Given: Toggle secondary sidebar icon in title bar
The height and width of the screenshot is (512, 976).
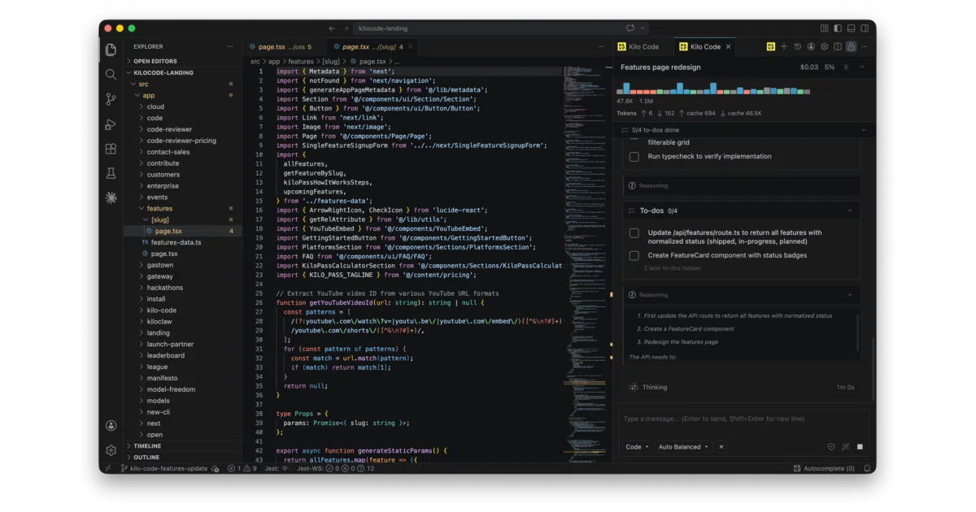Looking at the screenshot, I should pyautogui.click(x=864, y=28).
